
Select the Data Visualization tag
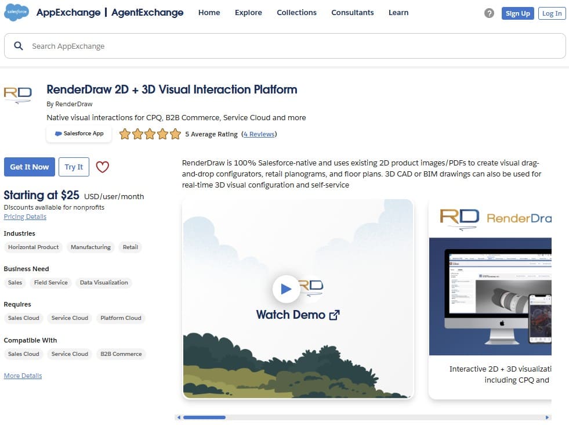(x=104, y=283)
